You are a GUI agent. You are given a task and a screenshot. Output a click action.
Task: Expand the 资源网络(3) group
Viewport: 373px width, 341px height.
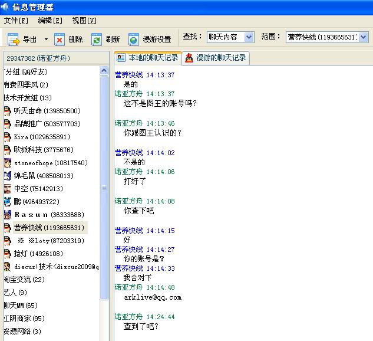click(22, 332)
